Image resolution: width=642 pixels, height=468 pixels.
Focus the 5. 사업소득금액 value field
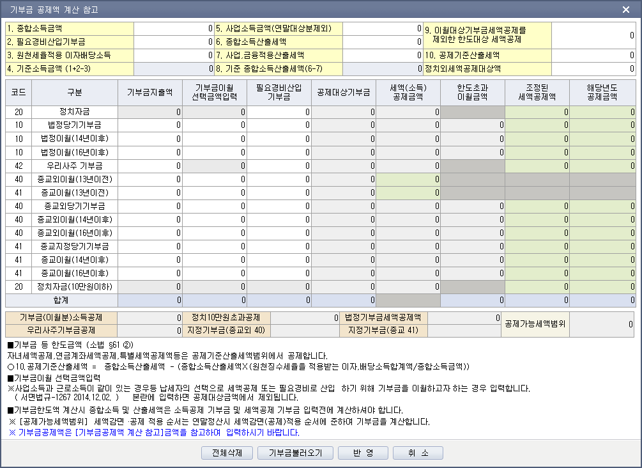382,29
